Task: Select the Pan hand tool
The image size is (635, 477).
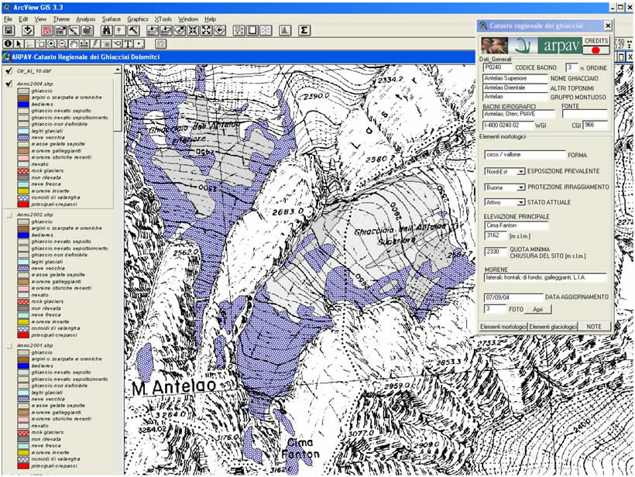Action: [x=74, y=43]
